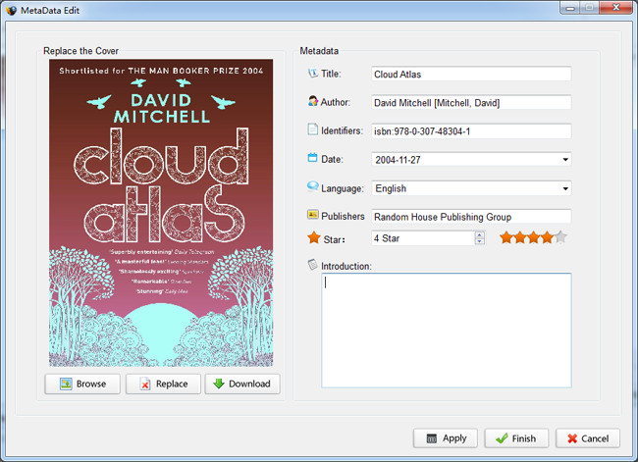Click the Publishers card icon

[312, 215]
